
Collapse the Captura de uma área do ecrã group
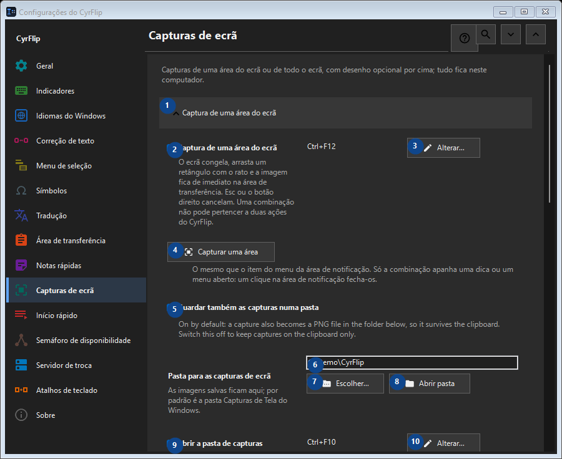345,113
